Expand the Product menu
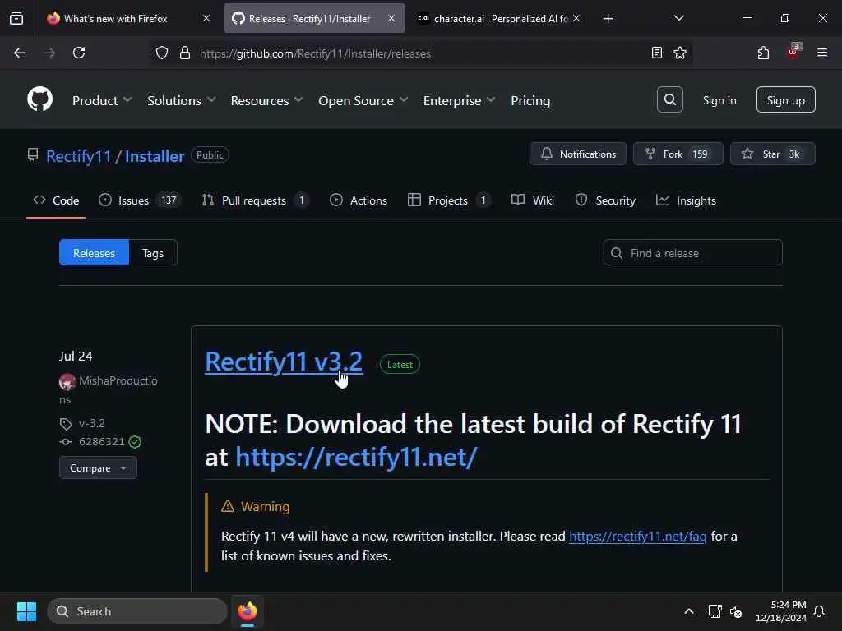The width and height of the screenshot is (842, 631). [x=102, y=100]
